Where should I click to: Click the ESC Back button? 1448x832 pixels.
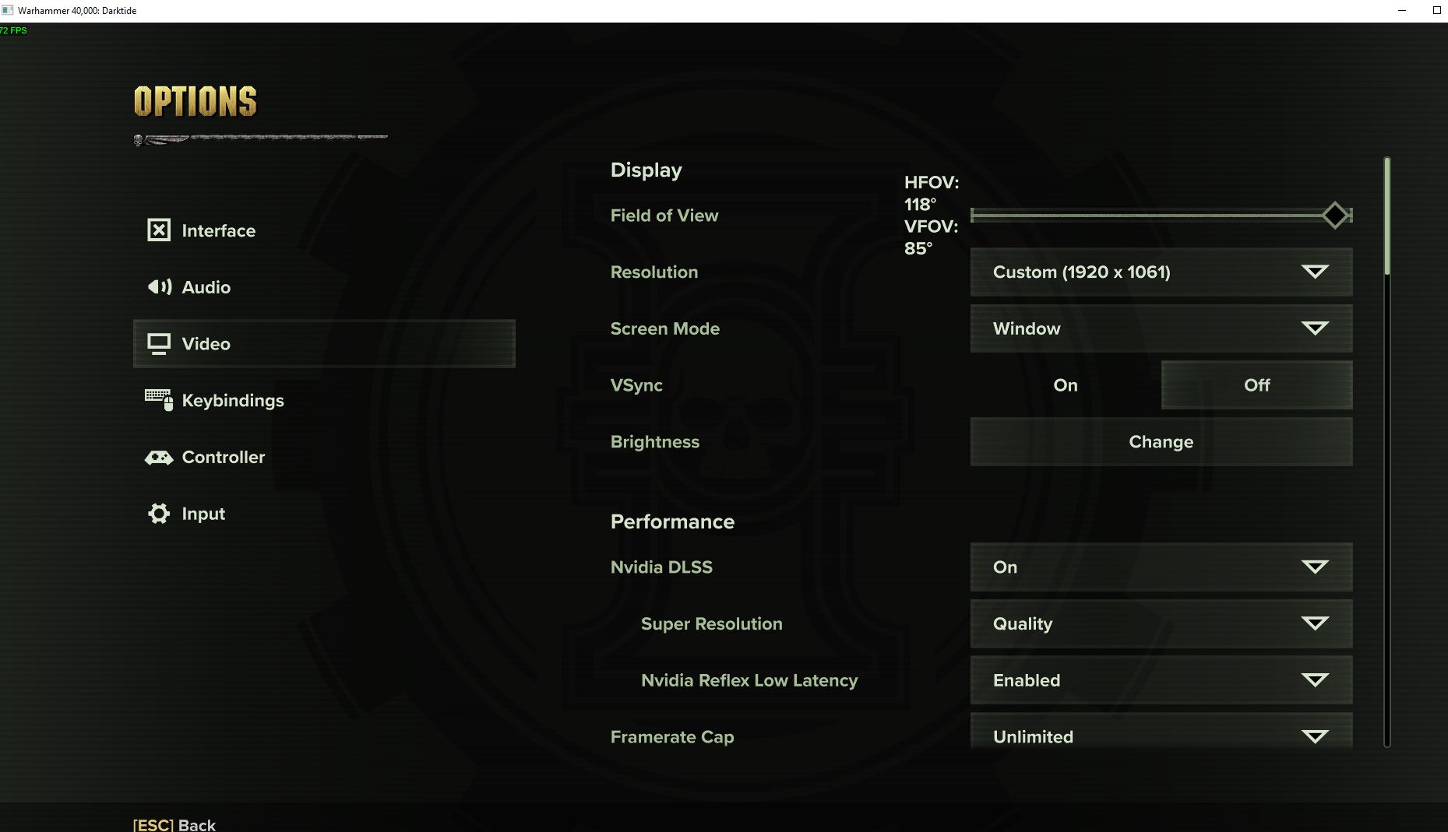pyautogui.click(x=174, y=824)
